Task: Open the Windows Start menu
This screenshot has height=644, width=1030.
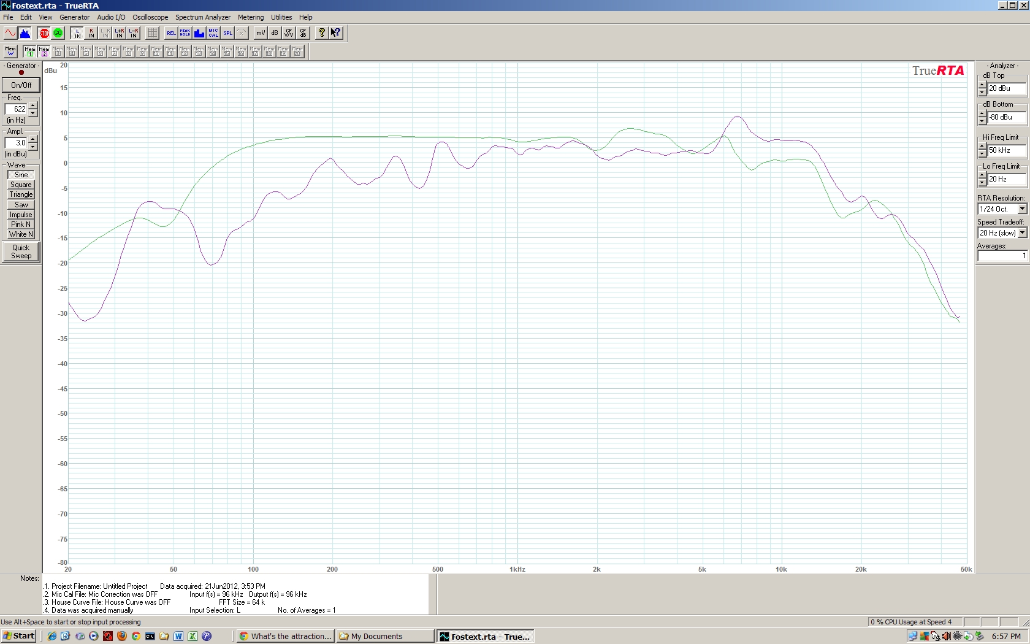Action: coord(18,636)
